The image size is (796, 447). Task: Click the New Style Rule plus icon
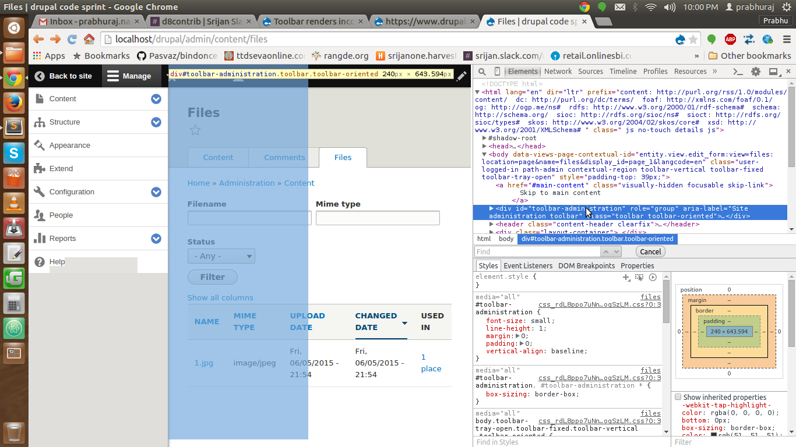pos(626,278)
